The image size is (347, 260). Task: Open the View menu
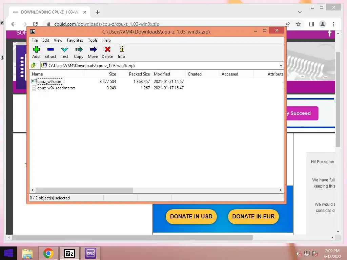click(x=58, y=40)
